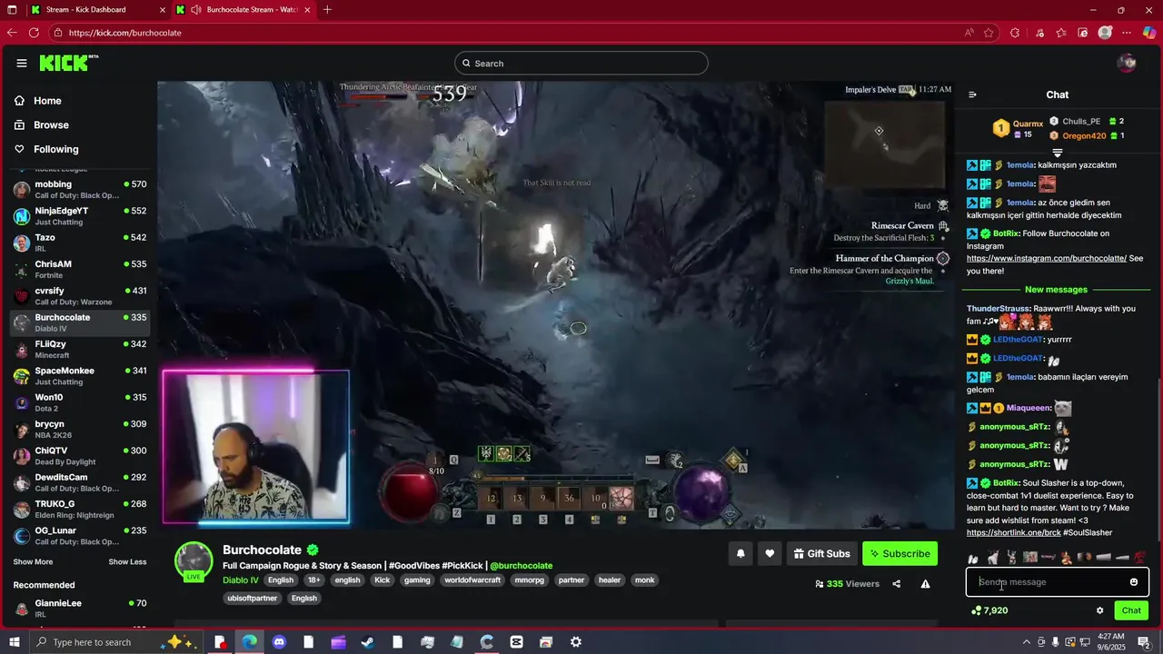Open Edge settings ellipsis menu
The height and width of the screenshot is (654, 1163).
tap(1128, 33)
